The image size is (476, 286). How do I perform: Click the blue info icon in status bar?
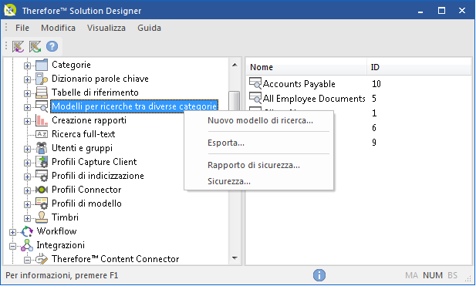[x=319, y=275]
